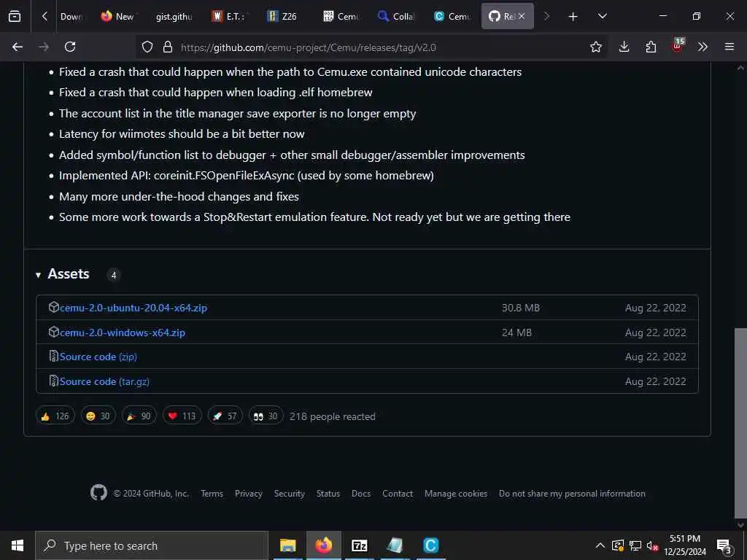
Task: Download cemu-2.0-windows-x64.zip
Action: (123, 332)
